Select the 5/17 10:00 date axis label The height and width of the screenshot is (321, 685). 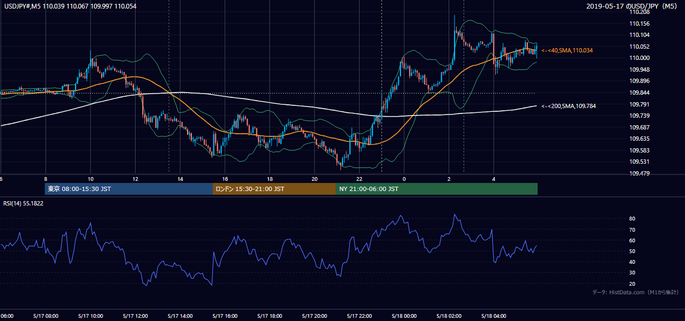tap(91, 316)
